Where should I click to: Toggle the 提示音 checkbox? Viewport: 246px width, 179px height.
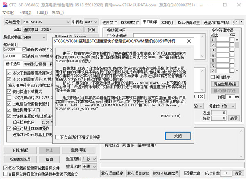pos(187,173)
